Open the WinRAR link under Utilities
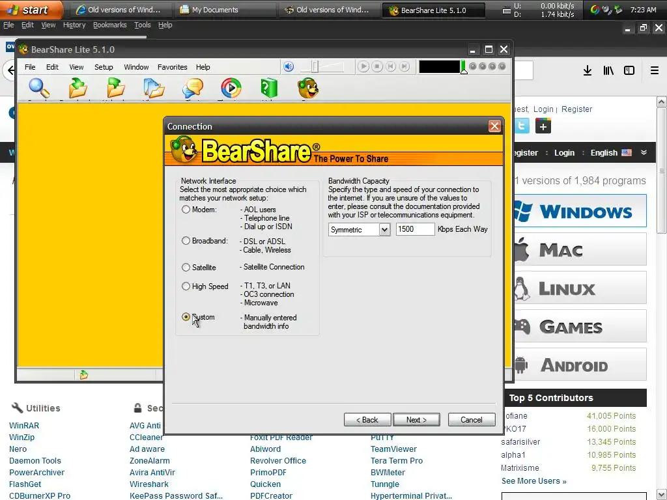Image resolution: width=667 pixels, height=500 pixels. (24, 426)
